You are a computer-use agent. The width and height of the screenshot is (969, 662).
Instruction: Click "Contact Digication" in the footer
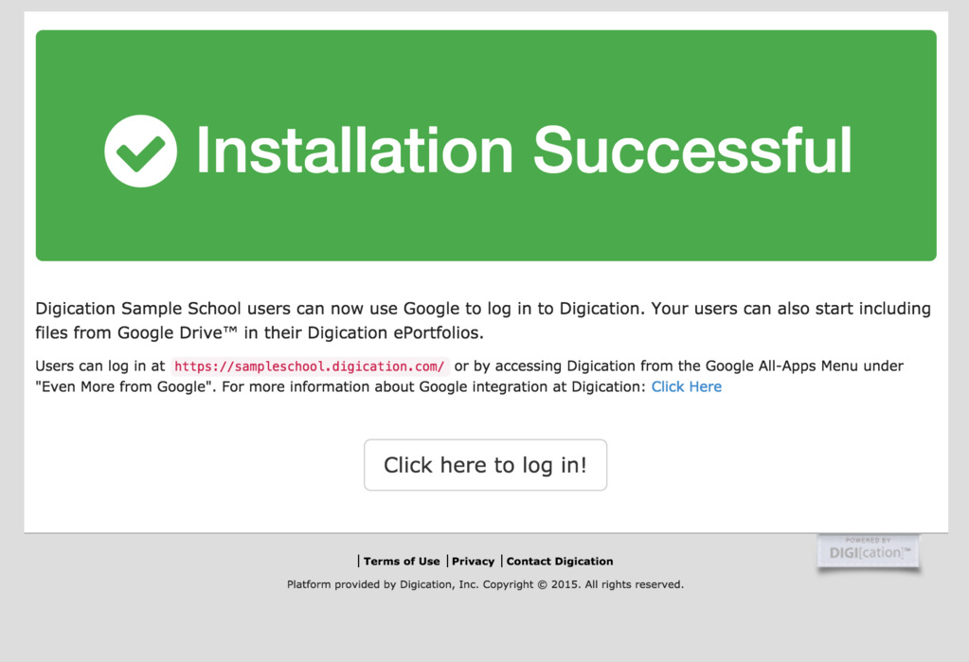tap(559, 561)
